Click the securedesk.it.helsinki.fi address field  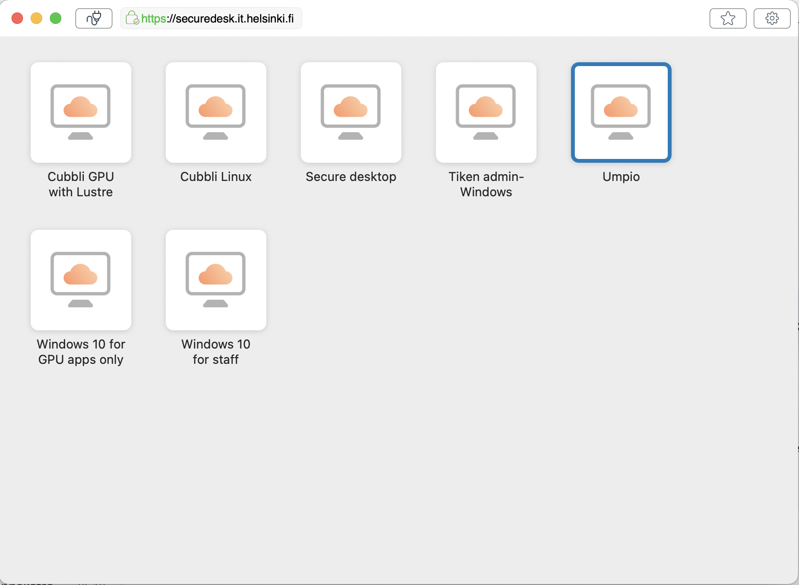point(211,19)
